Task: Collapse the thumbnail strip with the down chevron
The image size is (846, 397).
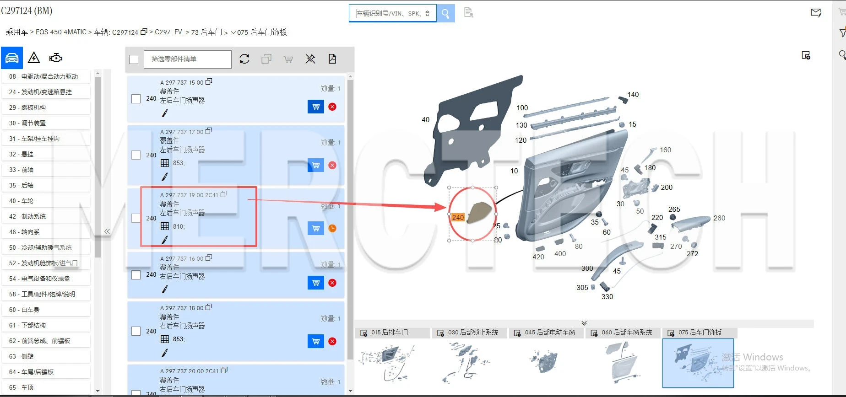Action: (584, 323)
